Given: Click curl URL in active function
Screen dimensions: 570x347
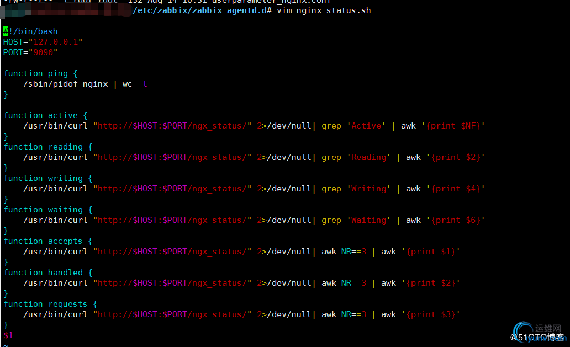Looking at the screenshot, I should [x=172, y=126].
